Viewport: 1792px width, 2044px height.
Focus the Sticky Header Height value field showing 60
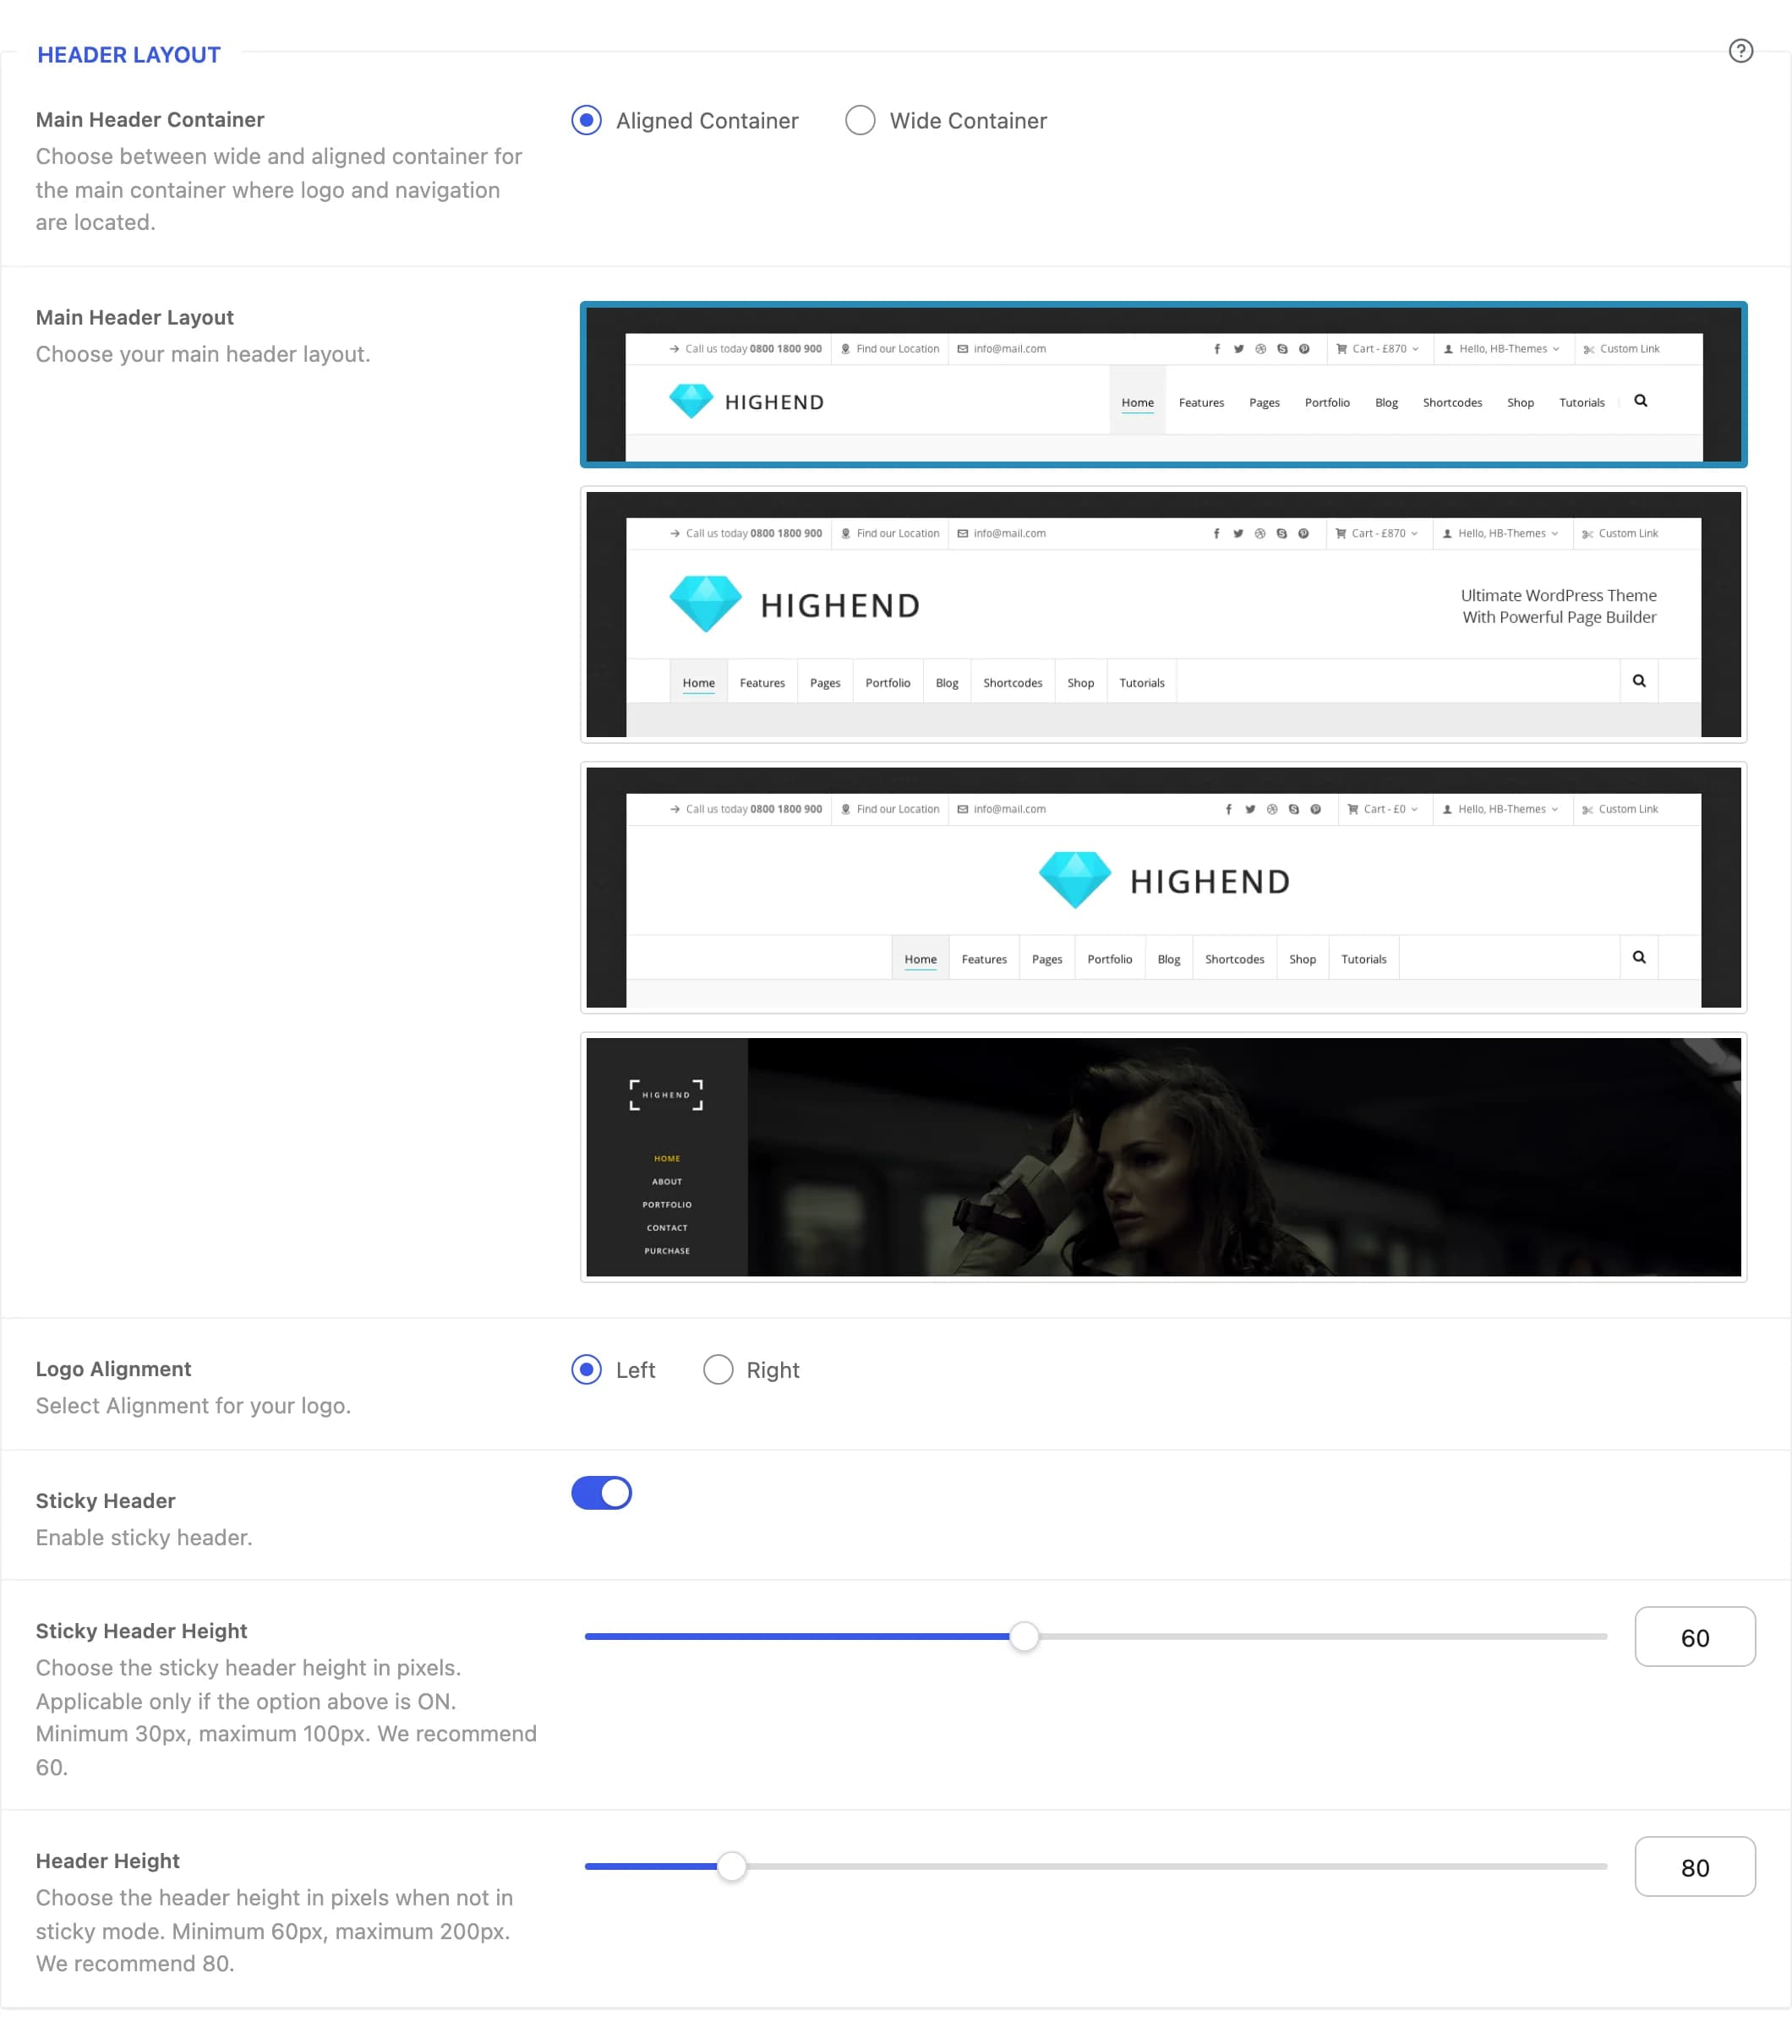(1695, 1637)
